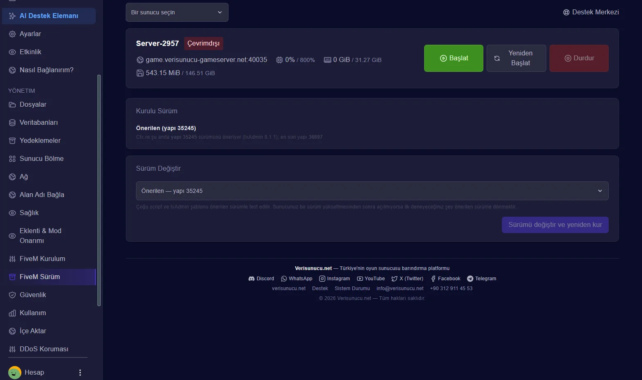
Task: Click the Discord icon in footer
Action: click(252, 279)
